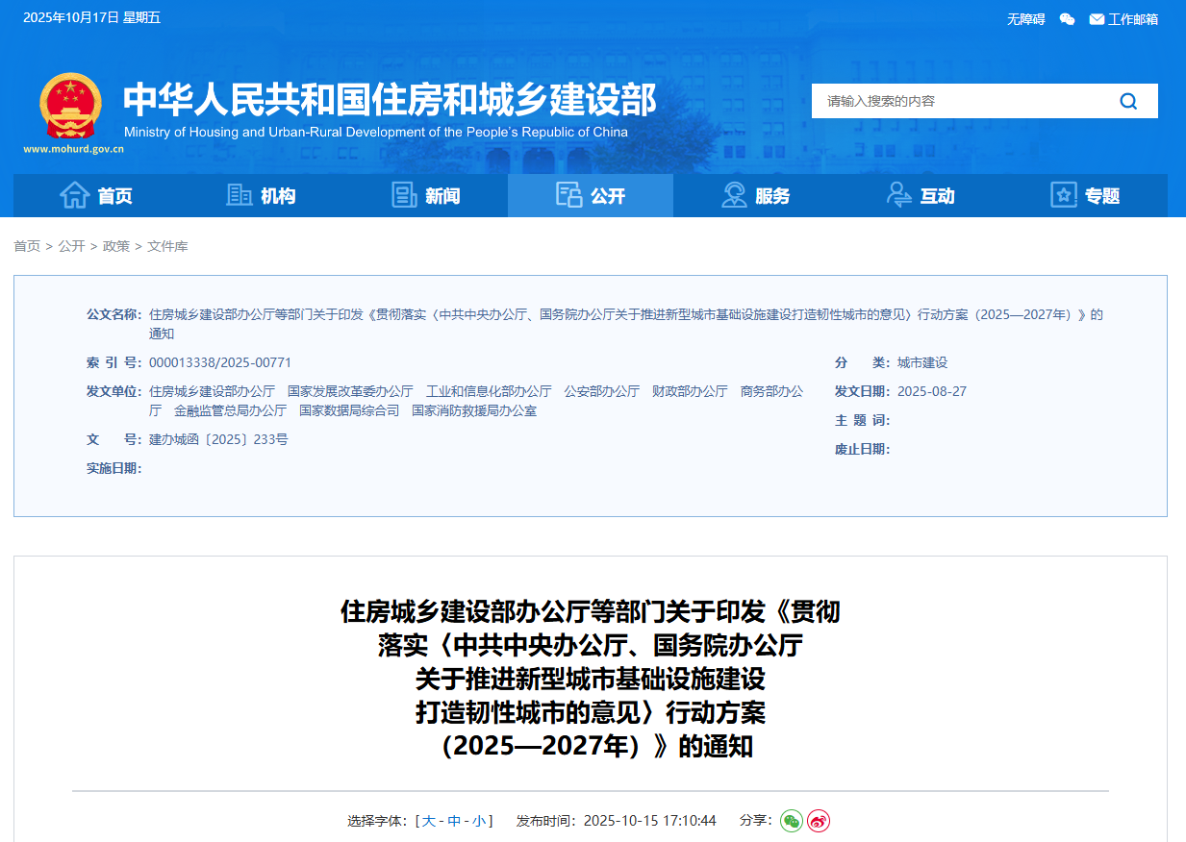This screenshot has height=842, width=1186.
Task: Share the article via WeChat icon
Action: 790,822
